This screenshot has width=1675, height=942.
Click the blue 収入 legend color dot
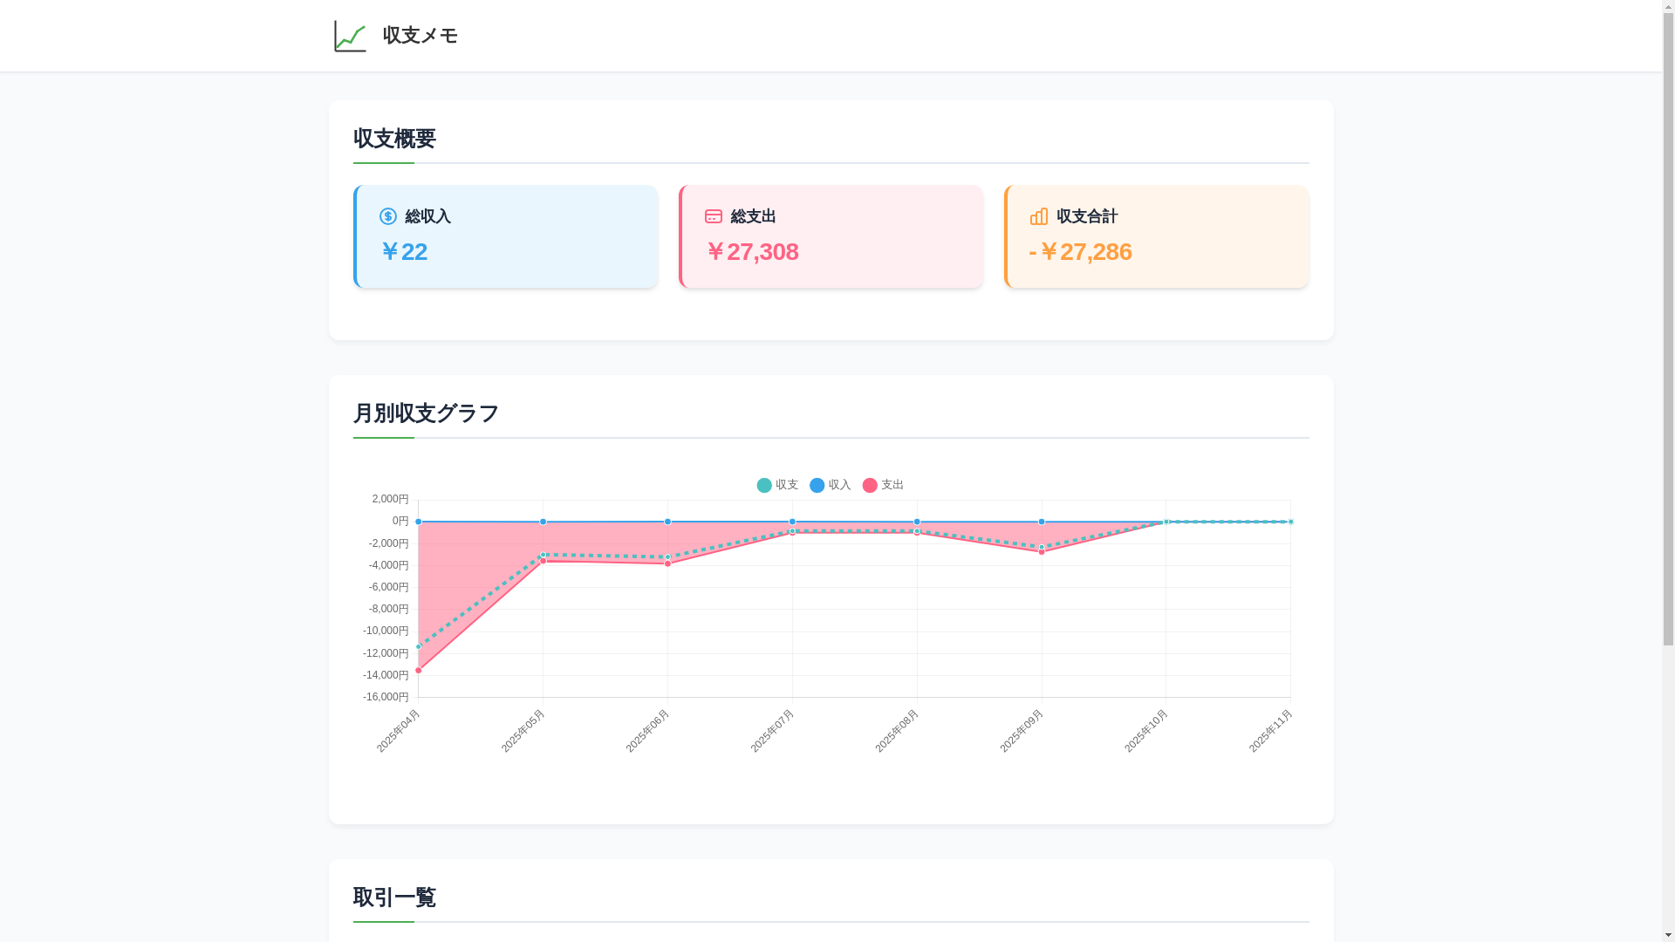click(x=817, y=485)
